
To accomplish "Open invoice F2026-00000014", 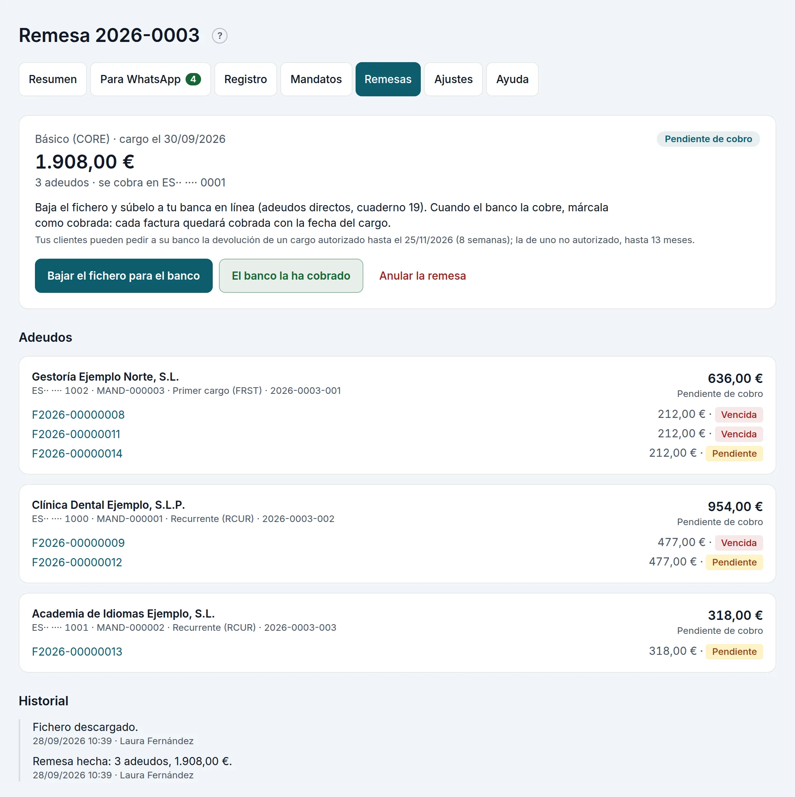I will 77,453.
